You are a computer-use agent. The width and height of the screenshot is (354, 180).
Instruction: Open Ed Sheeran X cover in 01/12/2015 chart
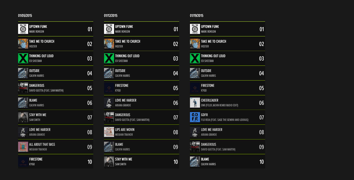click(109, 58)
